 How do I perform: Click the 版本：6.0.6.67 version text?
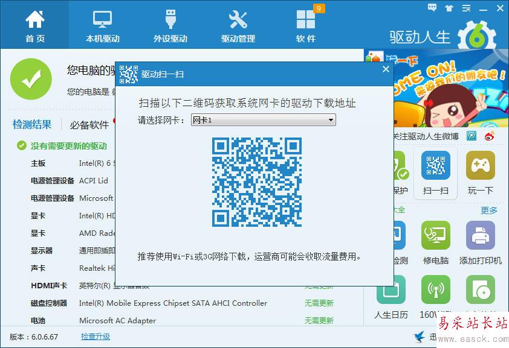coord(34,337)
